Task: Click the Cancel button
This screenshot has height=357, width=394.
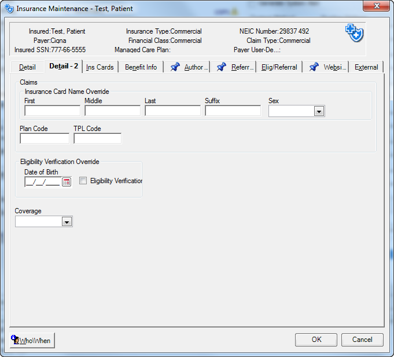Action: pos(362,340)
